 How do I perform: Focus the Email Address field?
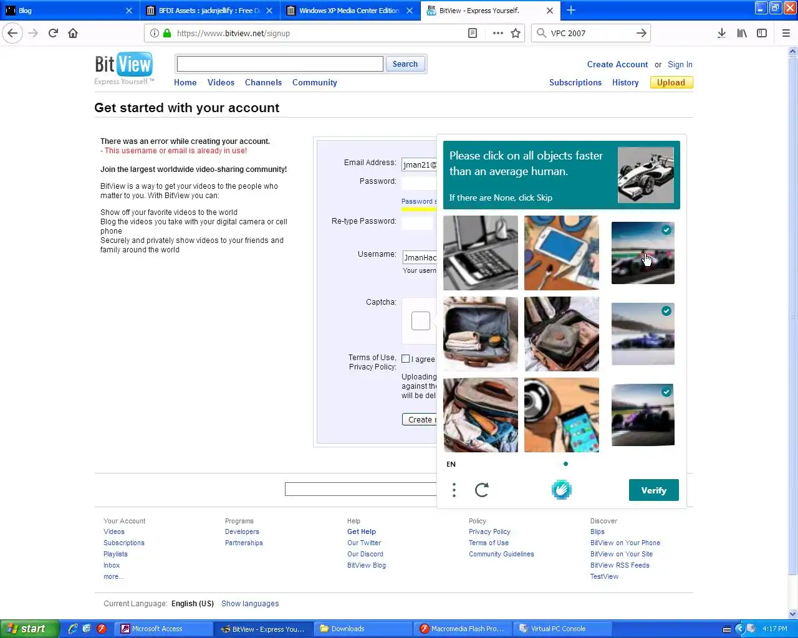(x=419, y=164)
